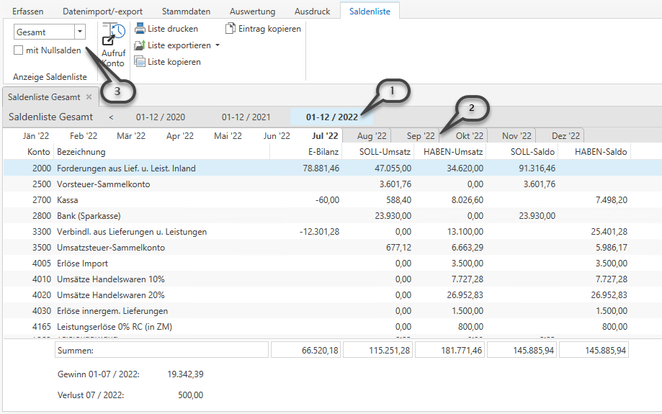Expand the Liste exportieren dropdown arrow

217,45
